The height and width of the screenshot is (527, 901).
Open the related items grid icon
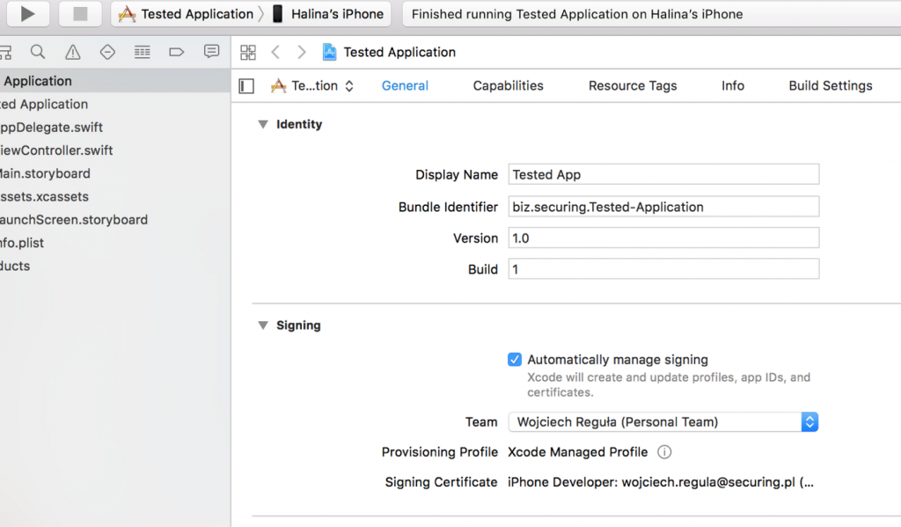coord(248,52)
